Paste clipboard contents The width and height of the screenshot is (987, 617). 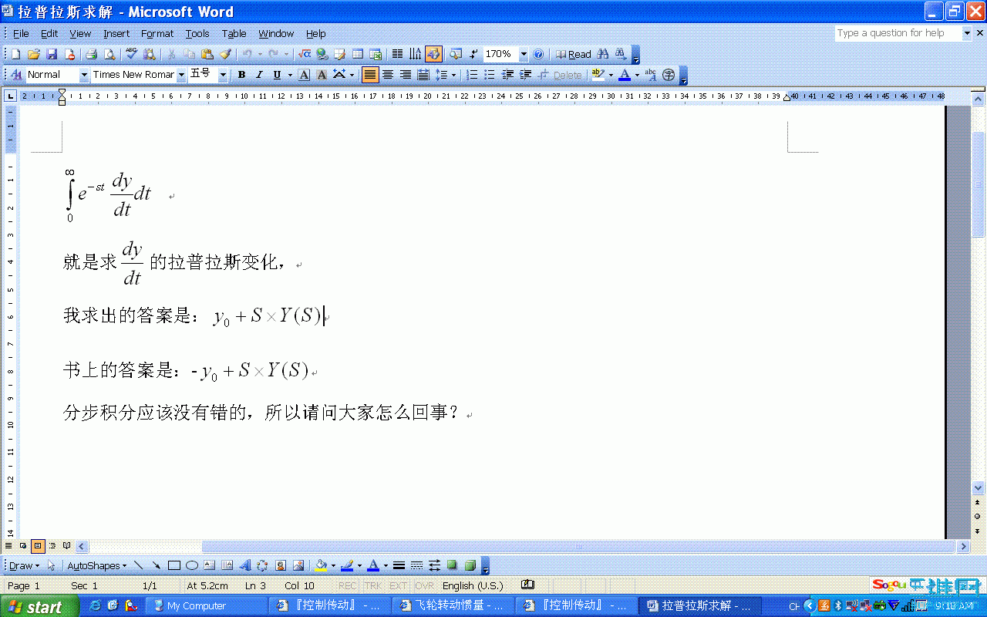coord(207,54)
